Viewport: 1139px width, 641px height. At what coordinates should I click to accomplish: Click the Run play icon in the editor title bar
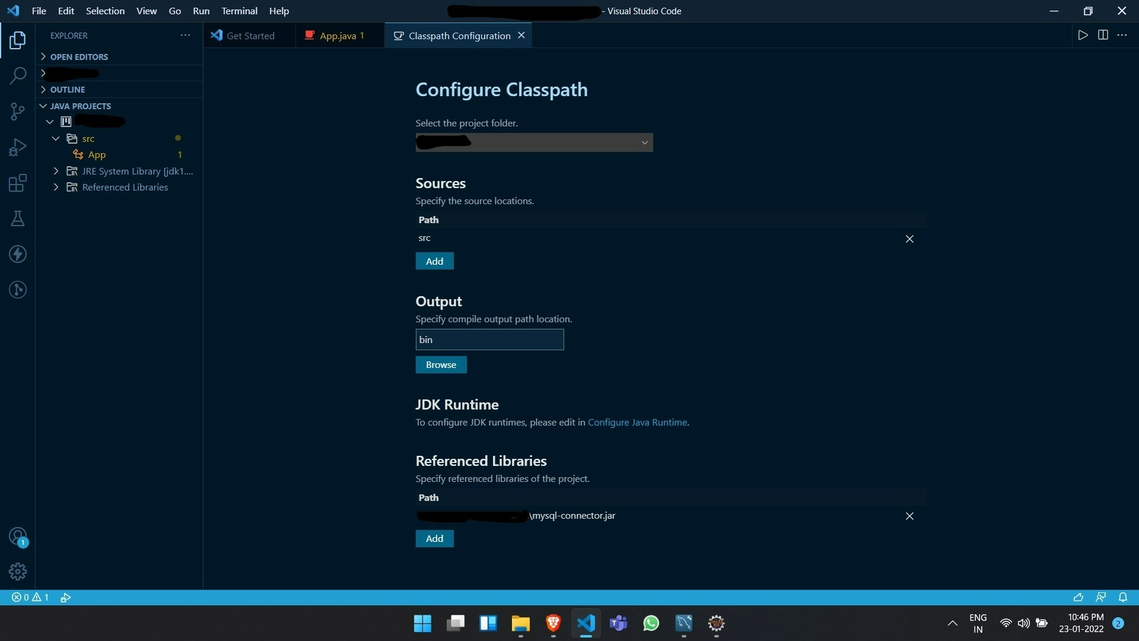1083,36
